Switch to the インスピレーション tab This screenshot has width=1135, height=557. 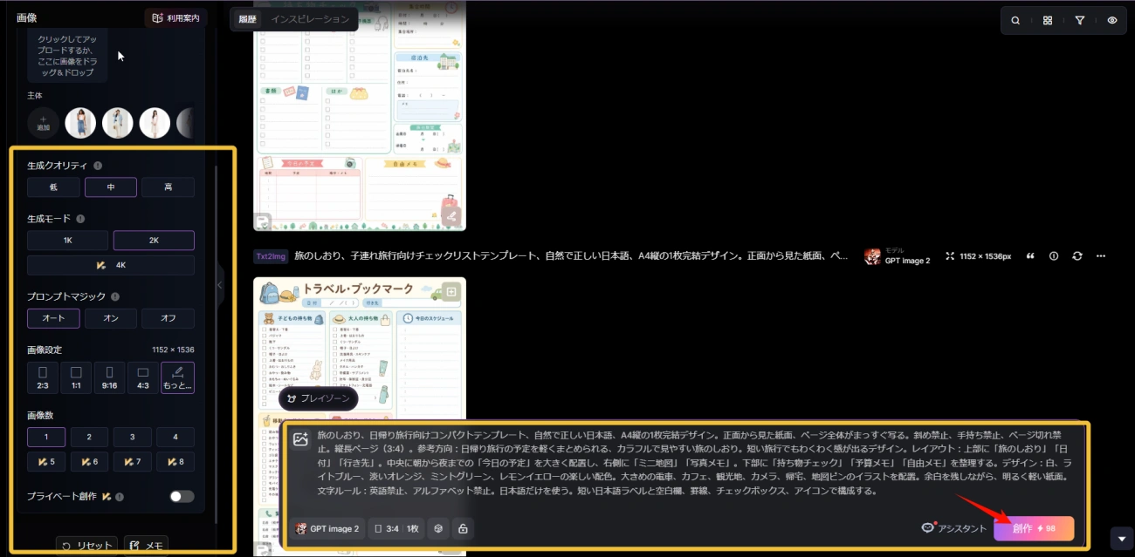(310, 19)
